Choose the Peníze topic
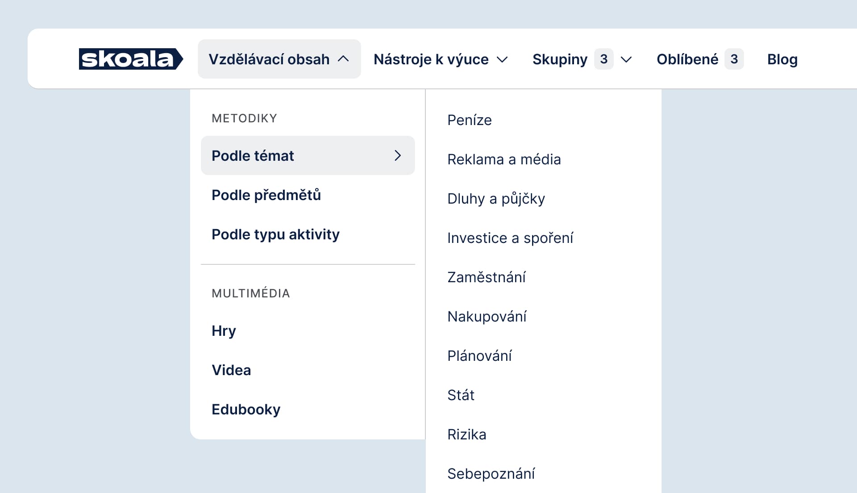 pos(470,120)
